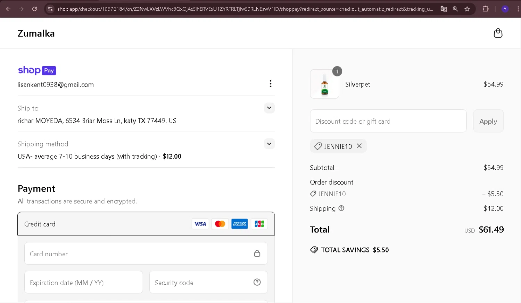This screenshot has height=303, width=521.
Task: Reload the checkout page
Action: pos(34,9)
